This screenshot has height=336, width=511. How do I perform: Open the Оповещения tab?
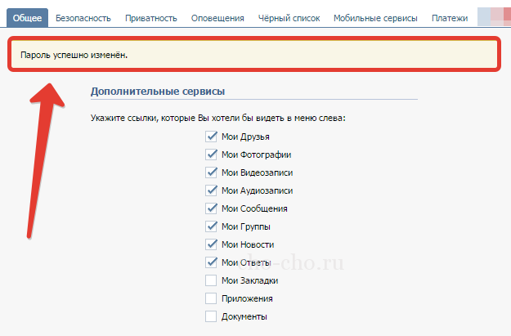click(217, 17)
